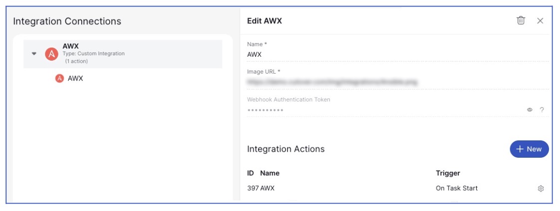
Task: Collapse the AWX integration tree node
Action: click(x=34, y=54)
